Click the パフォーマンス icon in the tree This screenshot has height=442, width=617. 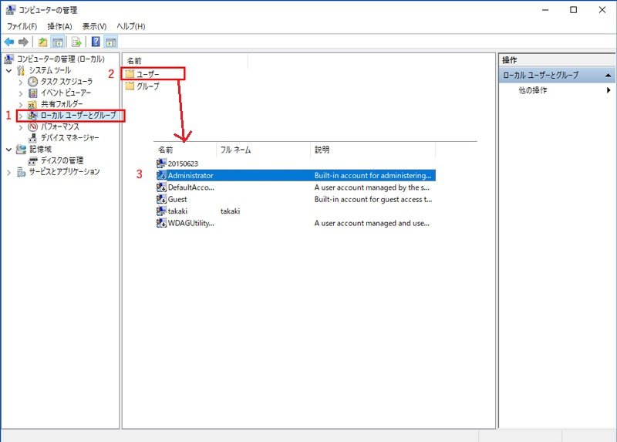pyautogui.click(x=32, y=127)
